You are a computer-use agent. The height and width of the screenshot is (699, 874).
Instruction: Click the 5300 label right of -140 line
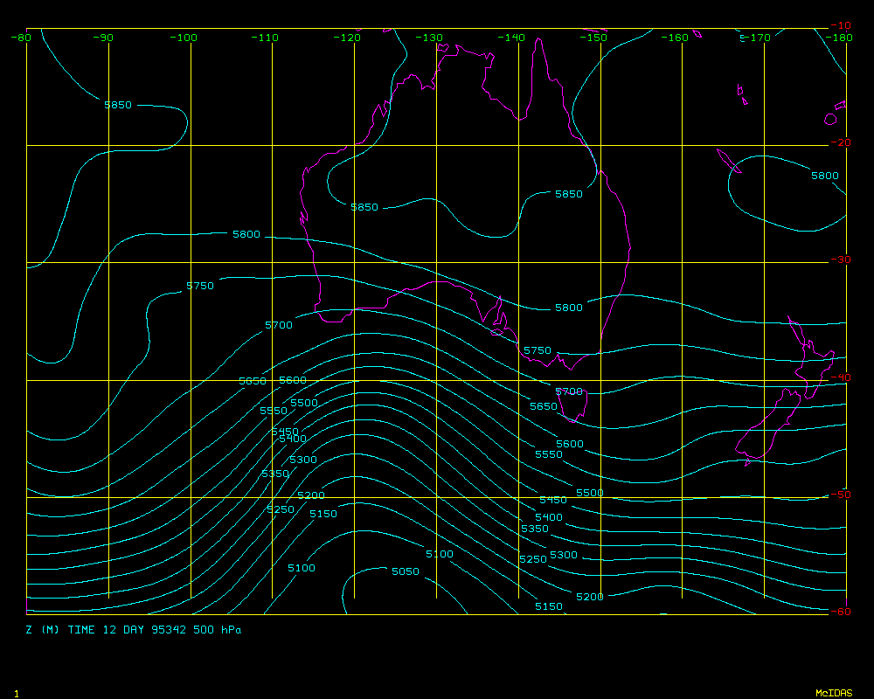point(564,555)
